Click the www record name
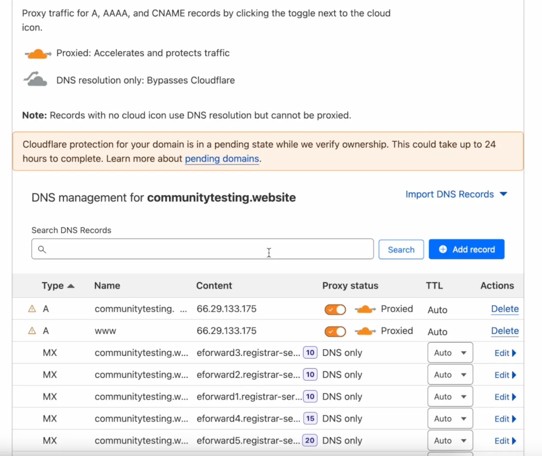 coord(105,331)
